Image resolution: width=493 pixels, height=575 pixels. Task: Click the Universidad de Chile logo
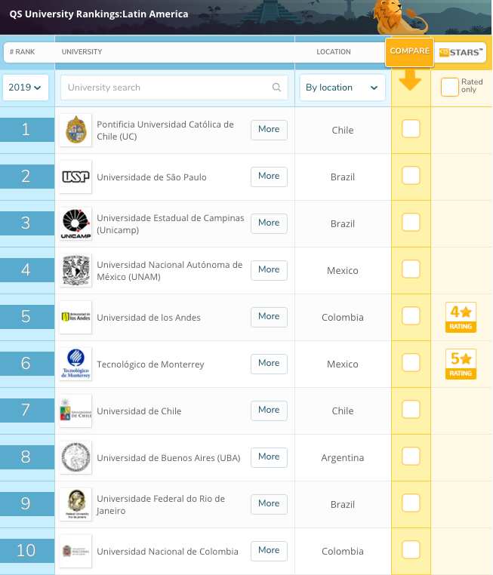click(x=75, y=410)
